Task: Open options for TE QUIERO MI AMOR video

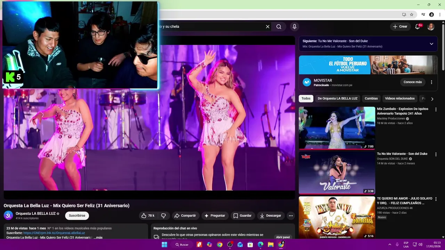Action: (436, 199)
